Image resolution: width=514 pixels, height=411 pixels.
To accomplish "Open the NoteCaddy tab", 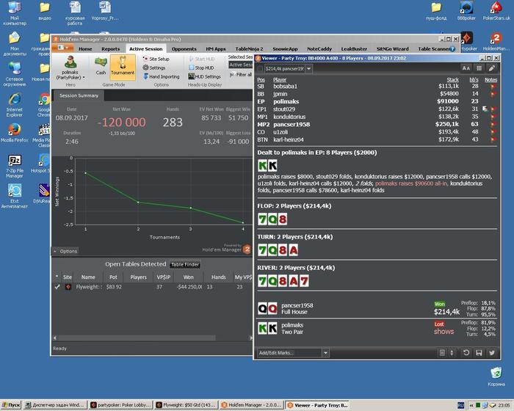I will [319, 49].
